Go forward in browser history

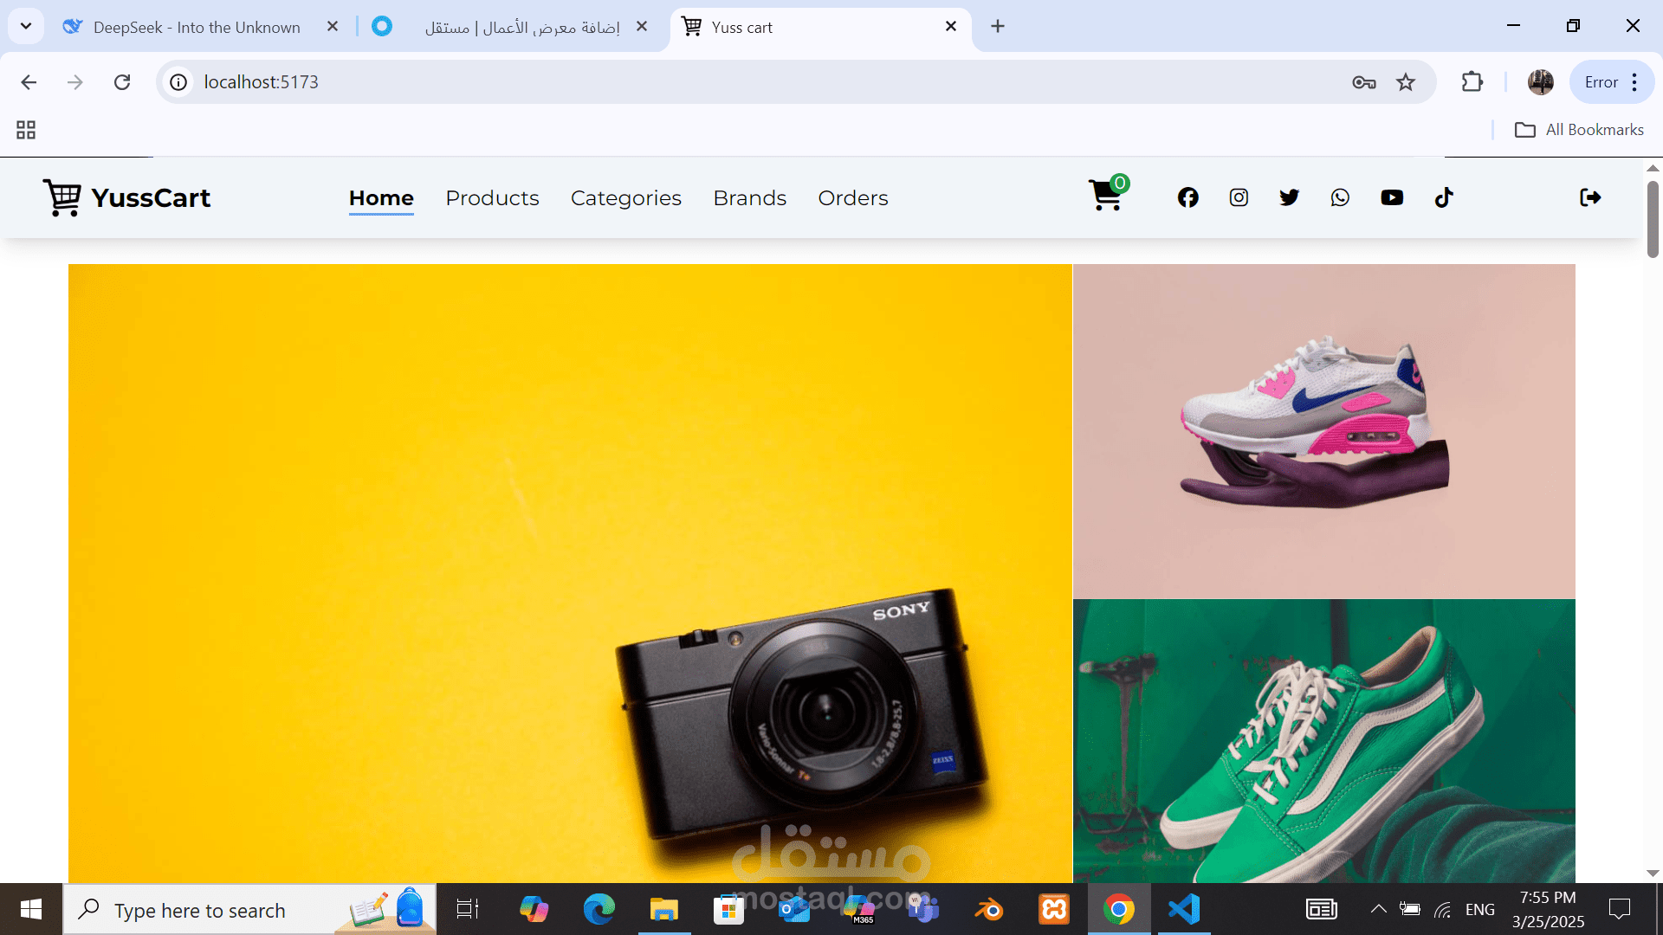[75, 82]
